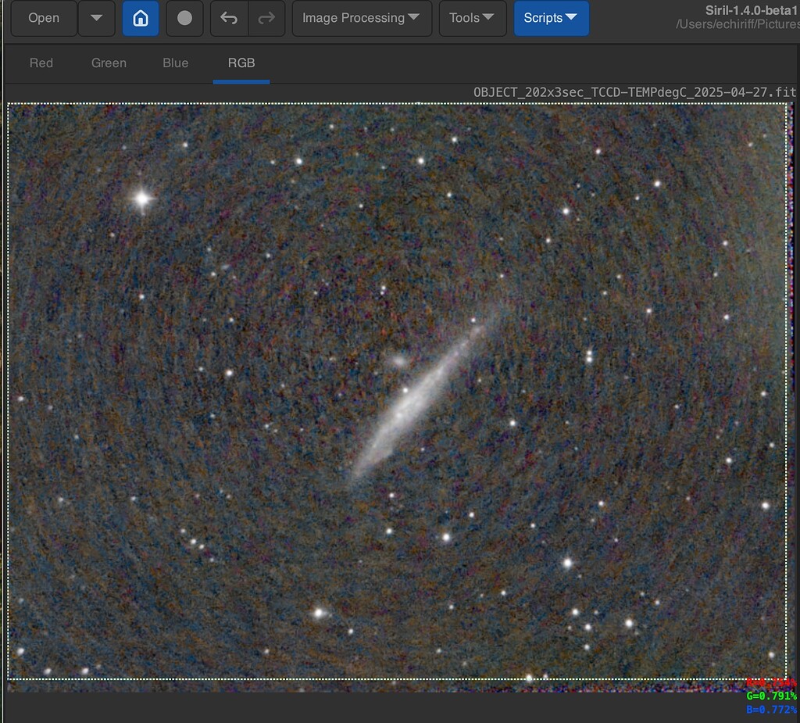Open the Image Processing dropdown menu
Screen dimensions: 800x723
[361, 18]
